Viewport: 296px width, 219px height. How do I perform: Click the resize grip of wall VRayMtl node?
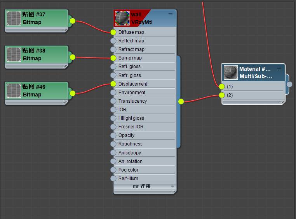click(x=173, y=192)
